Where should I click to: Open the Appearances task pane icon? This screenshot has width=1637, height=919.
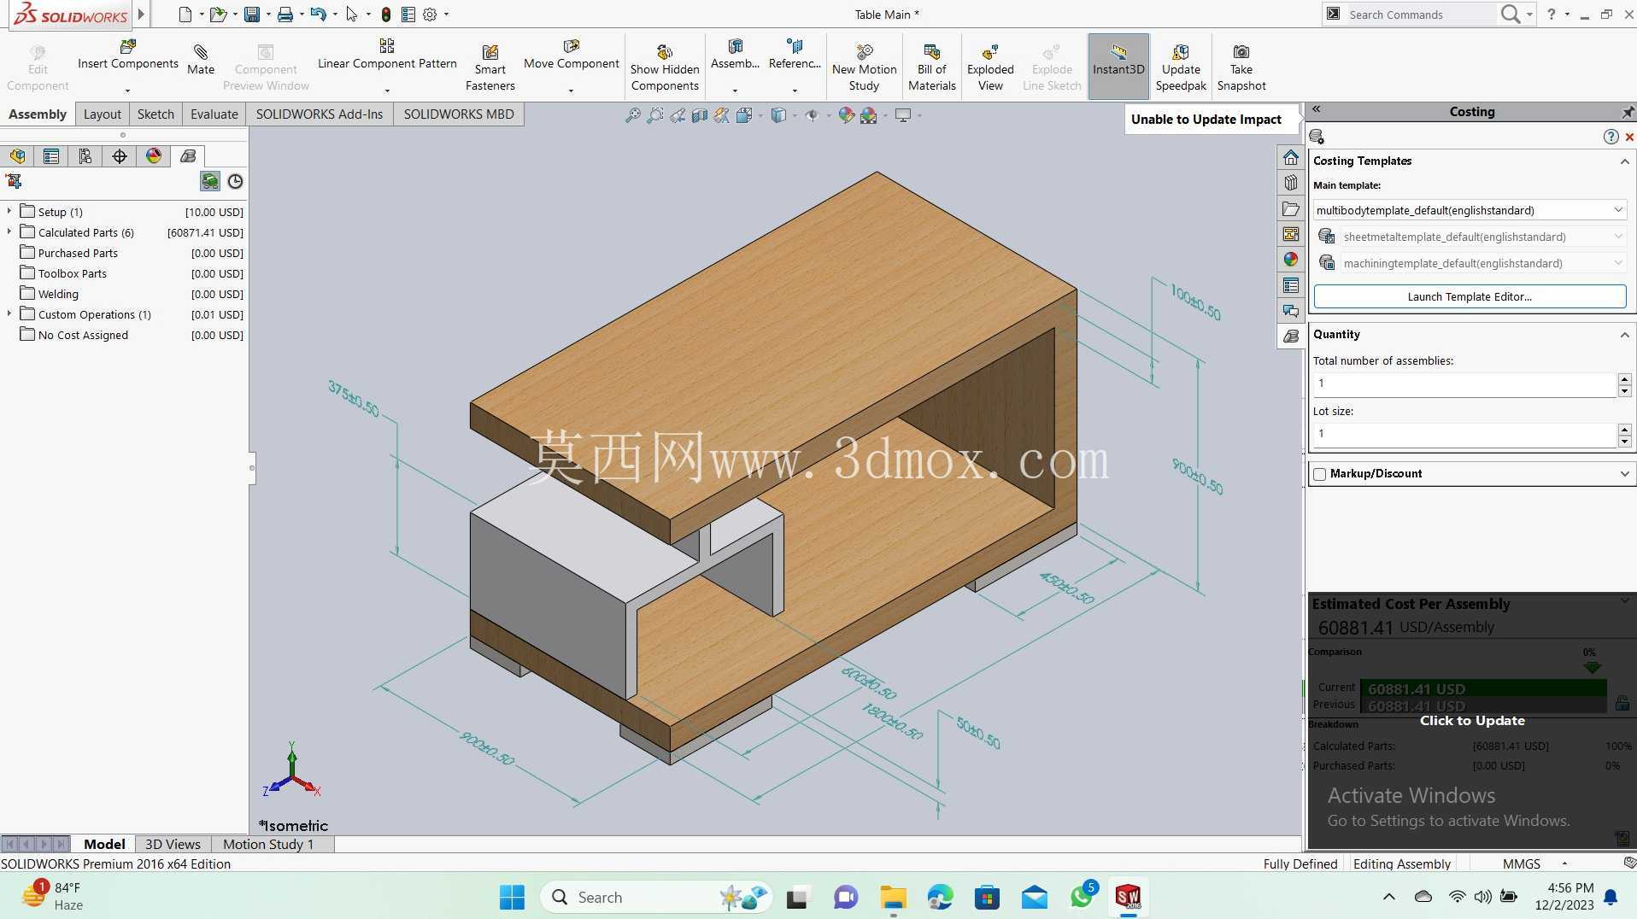[x=1291, y=260]
